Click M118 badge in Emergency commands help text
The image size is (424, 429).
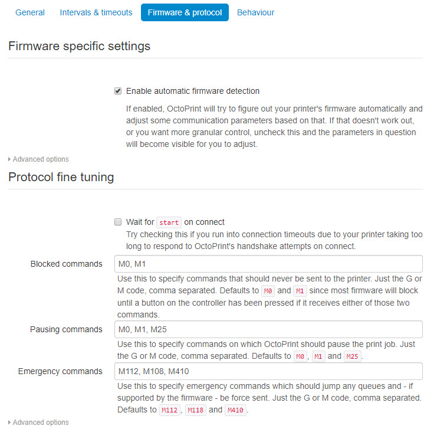pos(196,410)
